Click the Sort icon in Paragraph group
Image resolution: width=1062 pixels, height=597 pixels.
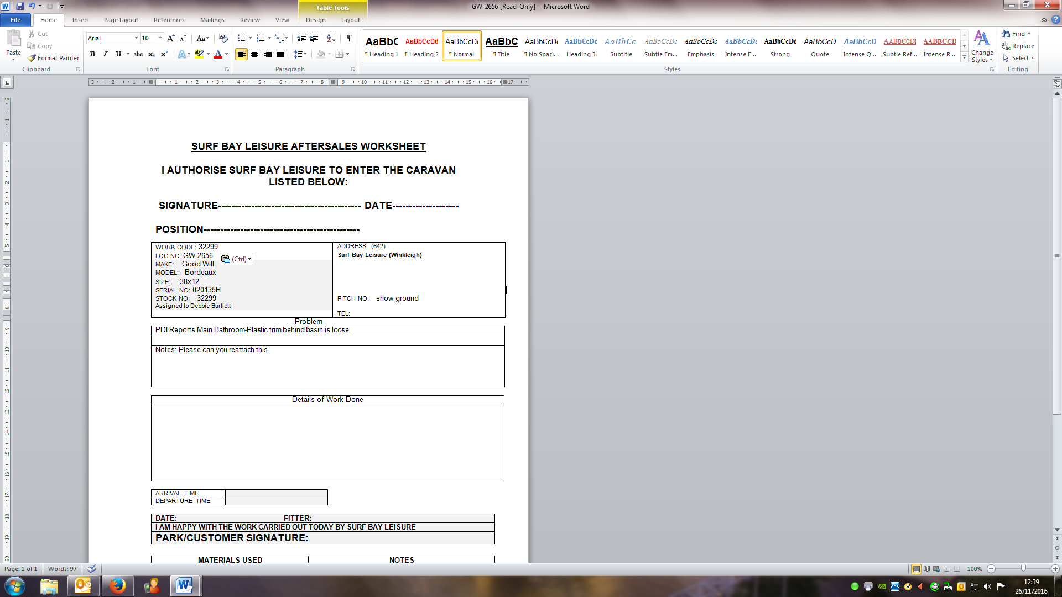point(331,38)
